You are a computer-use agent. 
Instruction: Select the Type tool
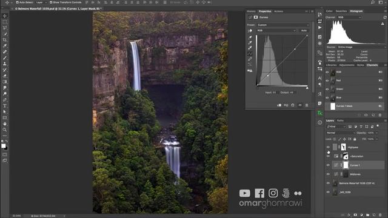click(5, 106)
